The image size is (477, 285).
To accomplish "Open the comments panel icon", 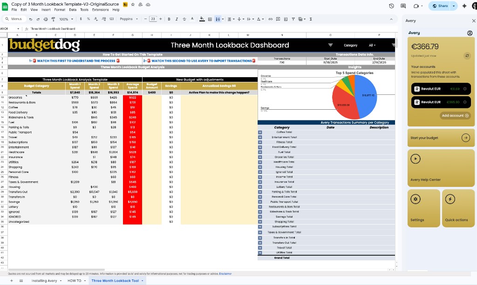I will (403, 6).
